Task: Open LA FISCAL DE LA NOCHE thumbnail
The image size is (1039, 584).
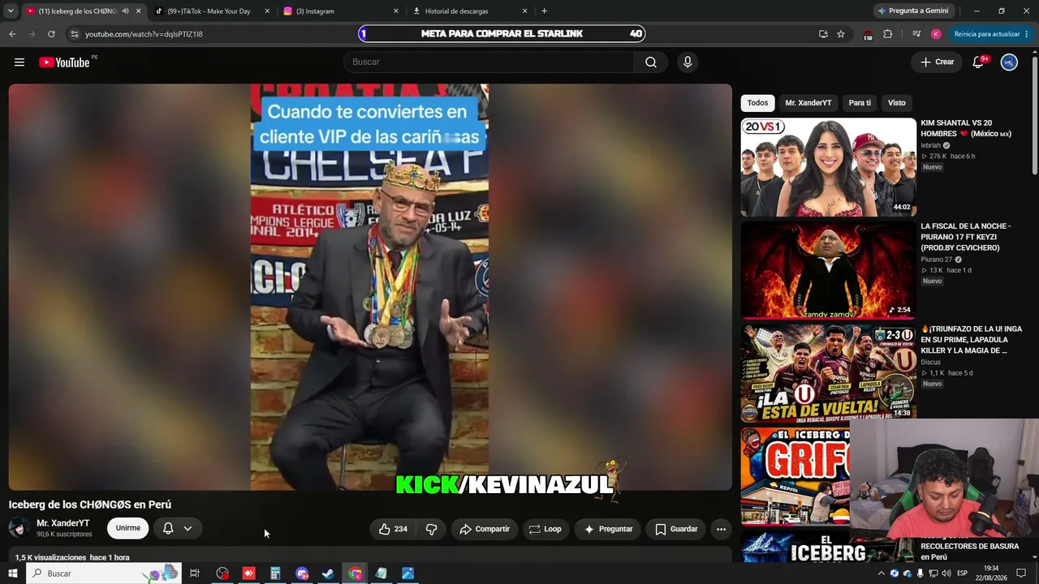Action: tap(828, 270)
